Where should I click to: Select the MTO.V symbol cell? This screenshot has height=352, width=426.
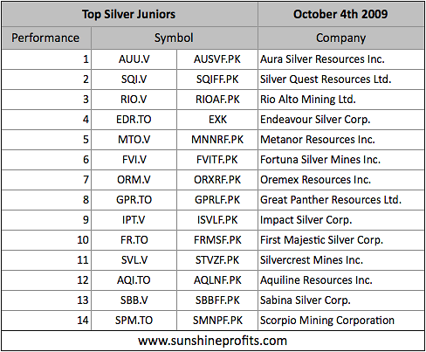(134, 140)
